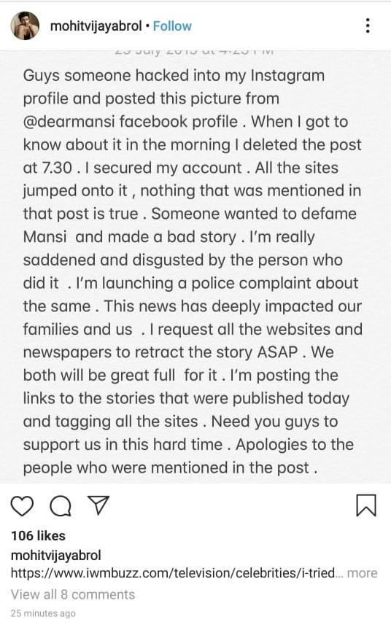This screenshot has height=641, width=391.
Task: Follow mohitvijayabrol
Action: pos(172,26)
